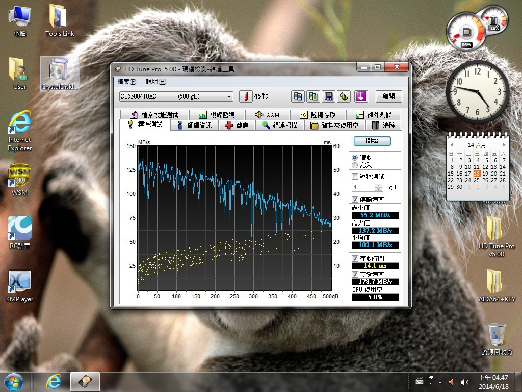
Task: Open the 說明(H) menu
Action: click(x=156, y=82)
